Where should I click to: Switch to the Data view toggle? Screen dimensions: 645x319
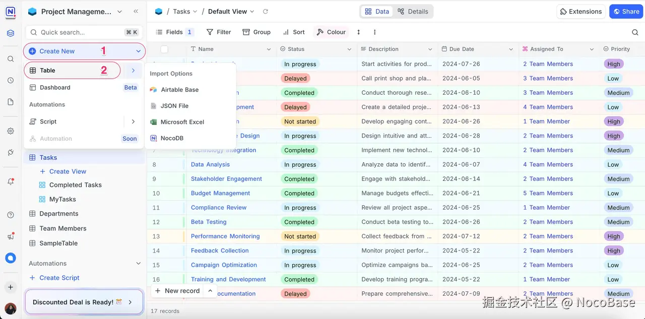(377, 12)
